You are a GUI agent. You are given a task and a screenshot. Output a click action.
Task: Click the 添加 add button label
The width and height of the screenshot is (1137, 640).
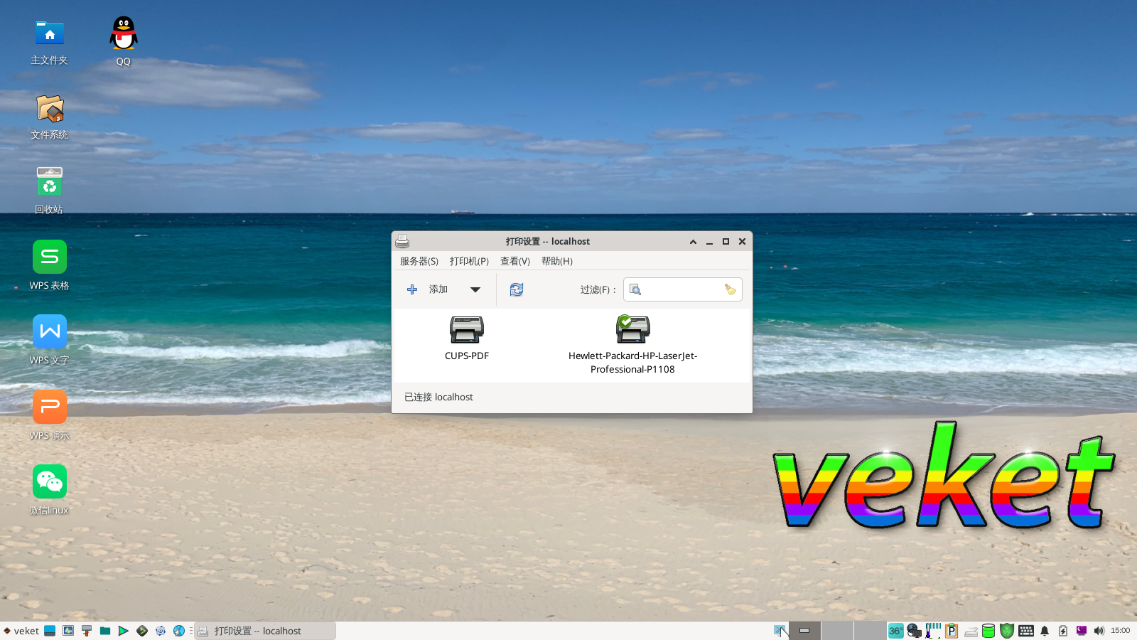(x=438, y=289)
